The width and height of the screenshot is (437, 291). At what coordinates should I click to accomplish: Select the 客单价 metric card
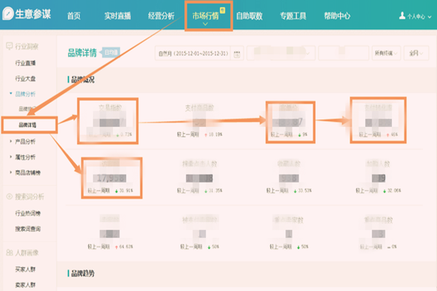[291, 122]
